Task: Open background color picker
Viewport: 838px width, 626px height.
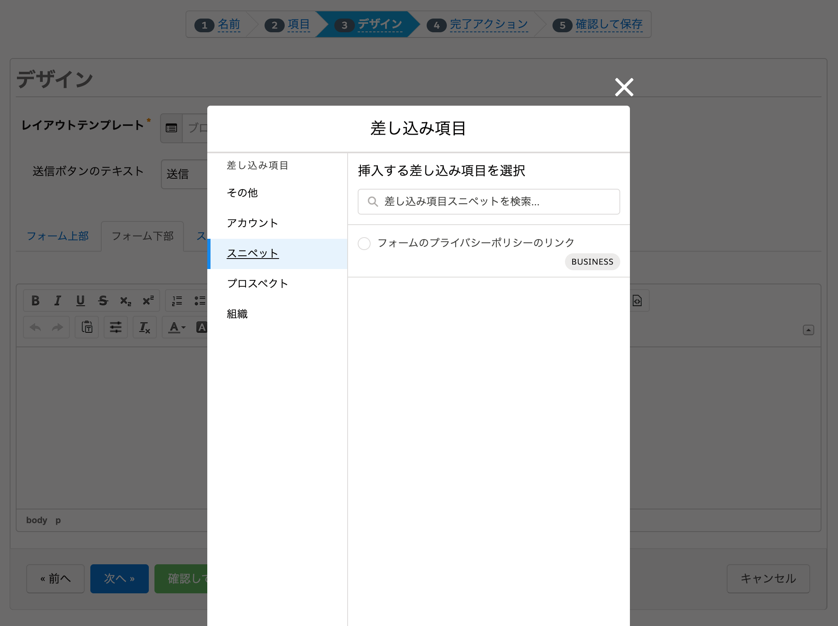Action: coord(201,327)
